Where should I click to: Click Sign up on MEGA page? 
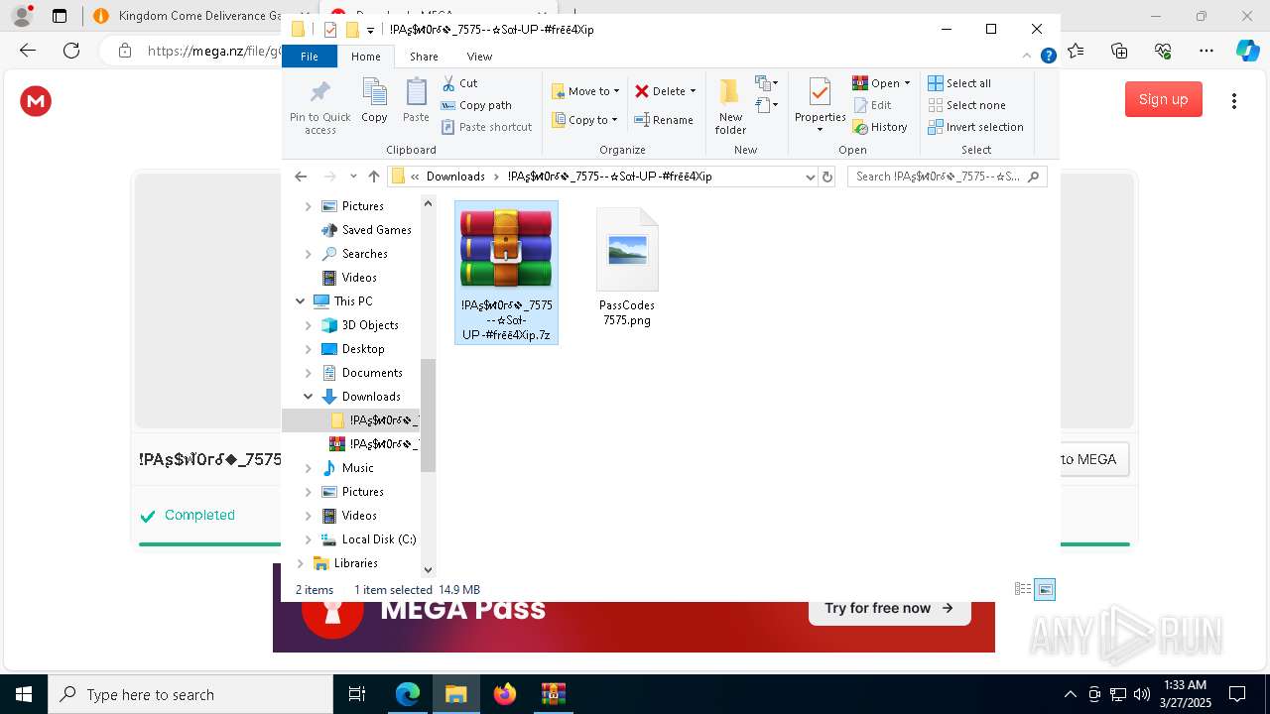pos(1164,99)
